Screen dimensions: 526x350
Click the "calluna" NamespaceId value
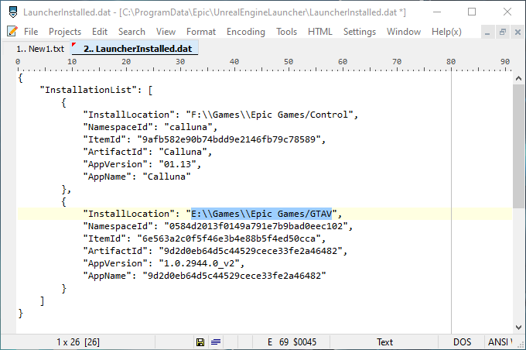pos(188,127)
